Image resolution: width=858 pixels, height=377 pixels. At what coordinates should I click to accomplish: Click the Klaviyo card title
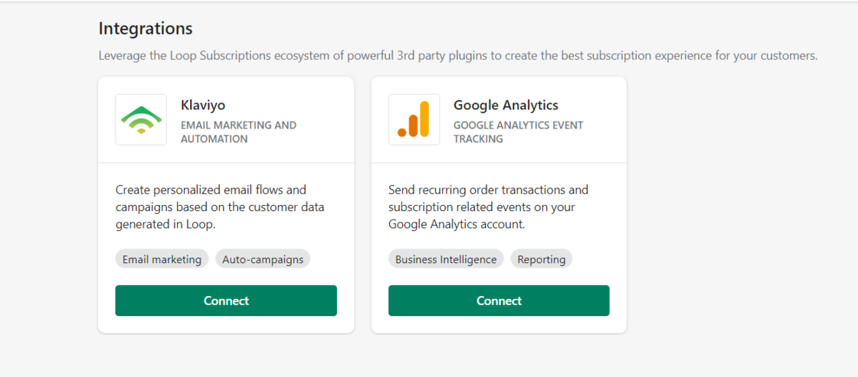coord(203,105)
